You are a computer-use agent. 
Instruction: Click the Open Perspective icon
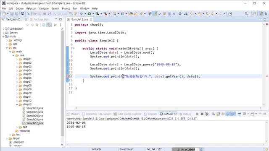coord(254,14)
